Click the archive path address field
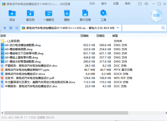Image resolution: width=167 pixels, height=121 pixels. pos(70,28)
